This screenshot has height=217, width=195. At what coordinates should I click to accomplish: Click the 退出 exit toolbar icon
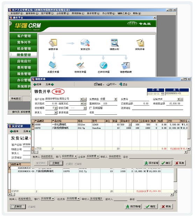pyautogui.click(x=123, y=84)
